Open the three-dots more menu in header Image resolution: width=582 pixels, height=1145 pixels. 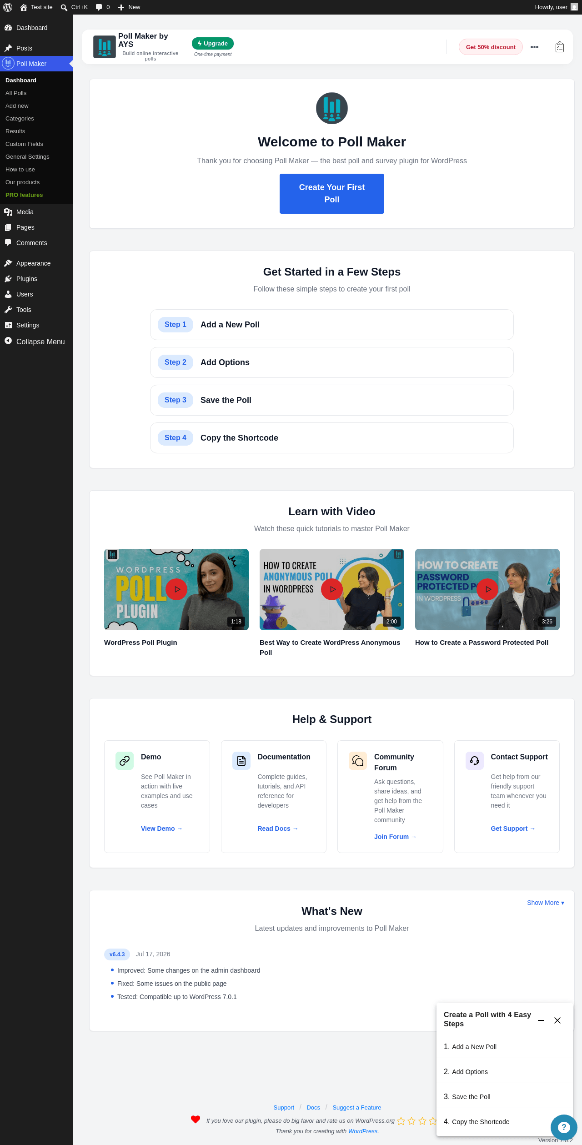click(x=534, y=47)
